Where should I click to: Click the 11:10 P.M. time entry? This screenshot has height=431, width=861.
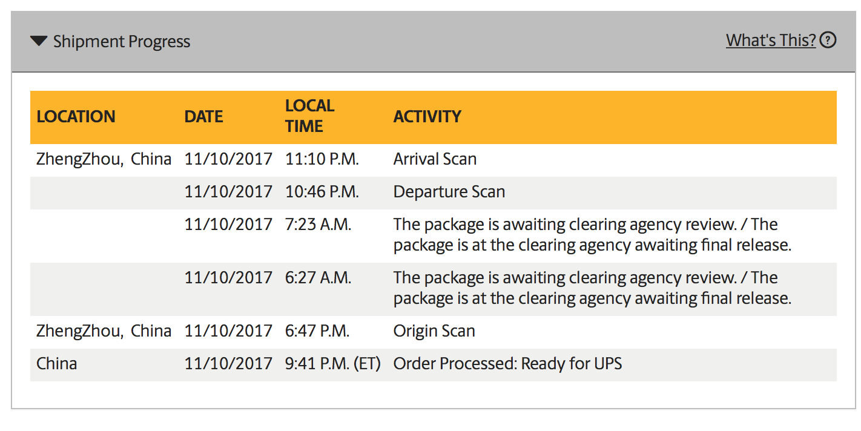322,160
